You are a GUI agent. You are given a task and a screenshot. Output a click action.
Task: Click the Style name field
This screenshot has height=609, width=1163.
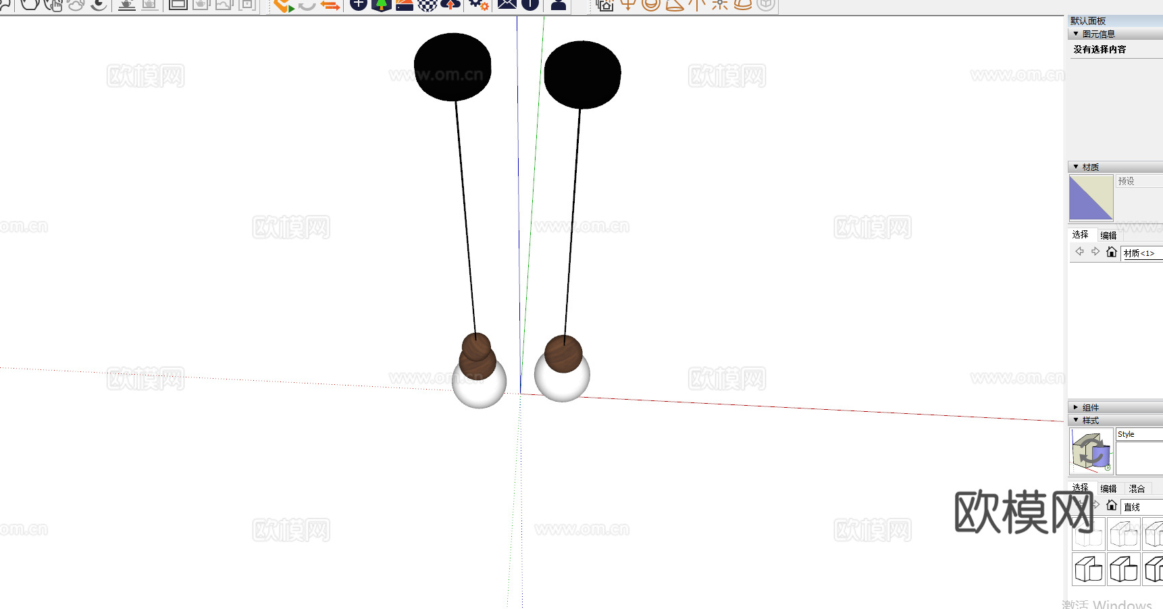click(x=1139, y=434)
